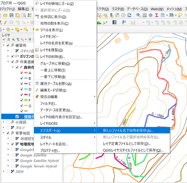Expand the DEM layer

(x=4, y=172)
